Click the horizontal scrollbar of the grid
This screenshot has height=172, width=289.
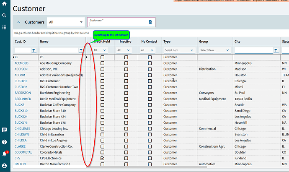click(147, 167)
